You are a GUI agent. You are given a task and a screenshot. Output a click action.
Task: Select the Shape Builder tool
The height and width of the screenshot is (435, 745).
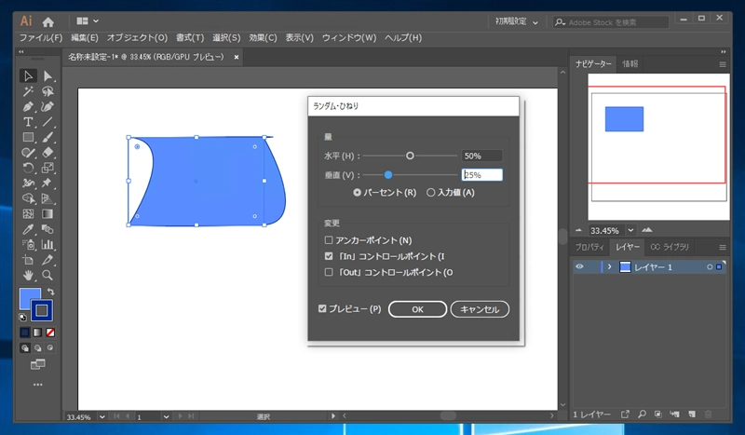(28, 198)
